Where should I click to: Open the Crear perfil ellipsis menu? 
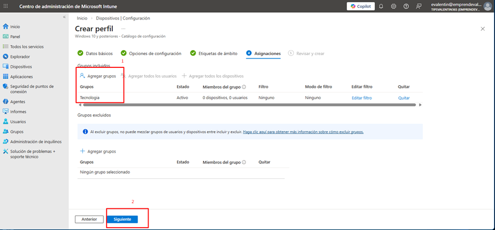123,28
